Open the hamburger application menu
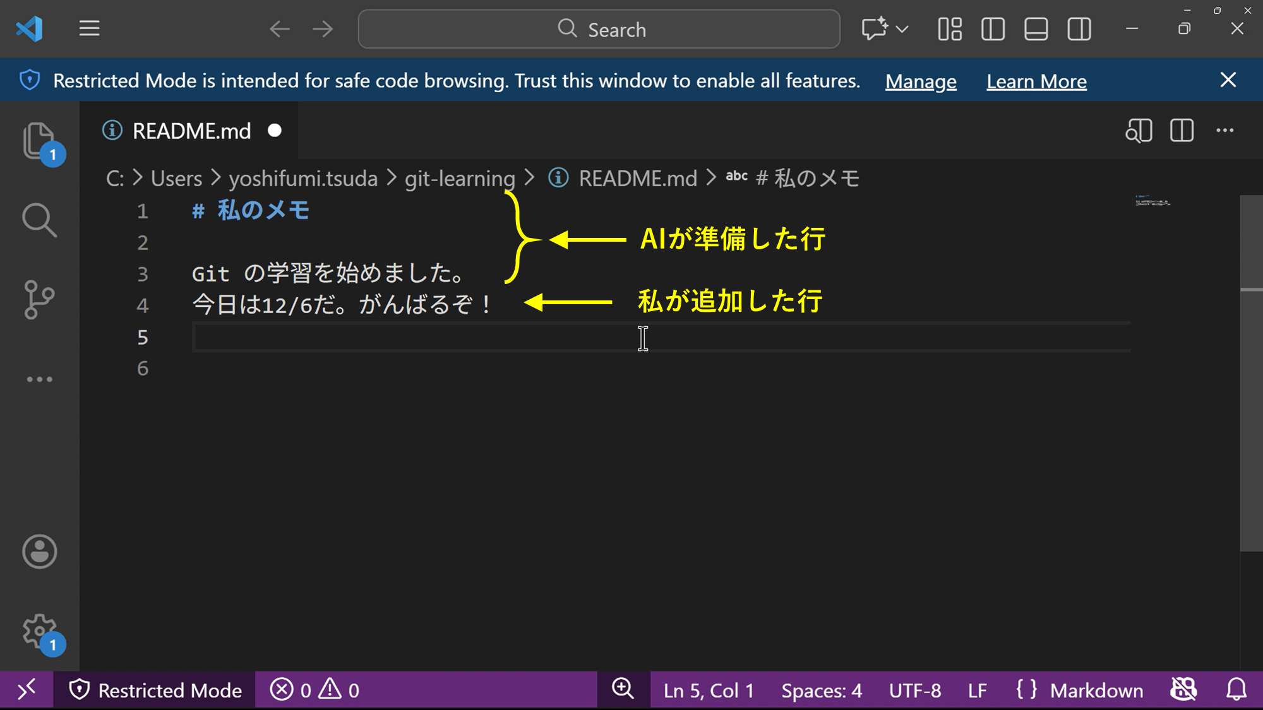 click(x=89, y=29)
